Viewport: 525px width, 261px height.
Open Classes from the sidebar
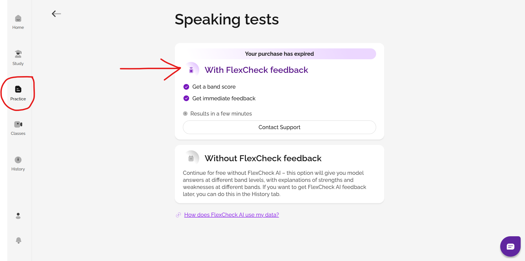point(18,125)
